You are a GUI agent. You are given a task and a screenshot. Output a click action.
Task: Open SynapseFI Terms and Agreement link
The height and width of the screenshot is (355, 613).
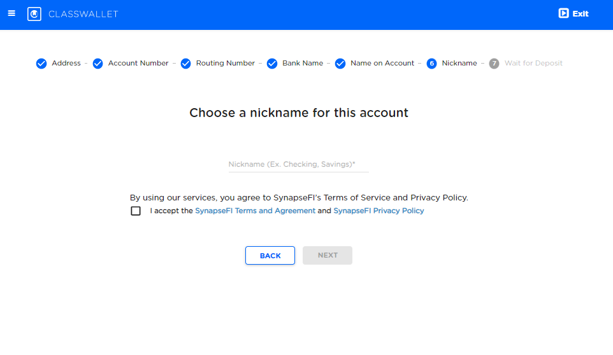point(255,211)
